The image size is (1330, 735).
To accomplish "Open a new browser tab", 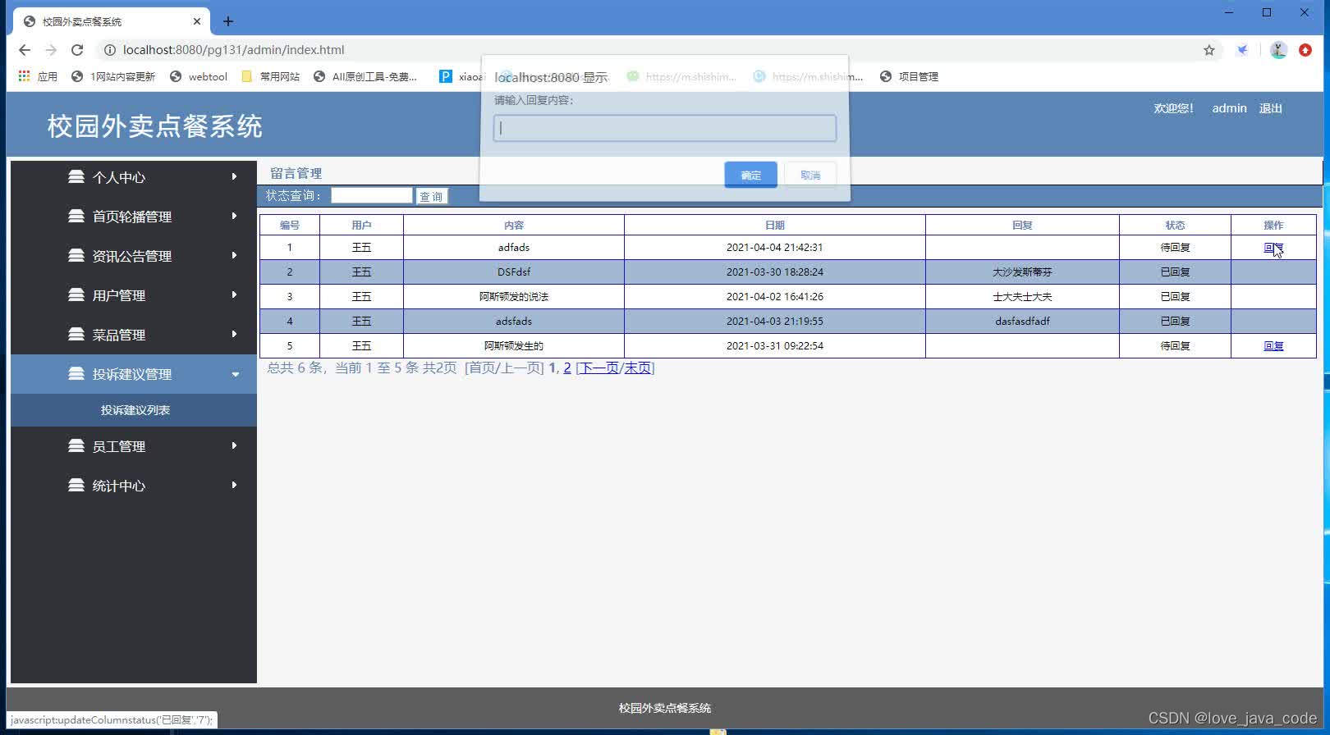I will click(x=228, y=21).
